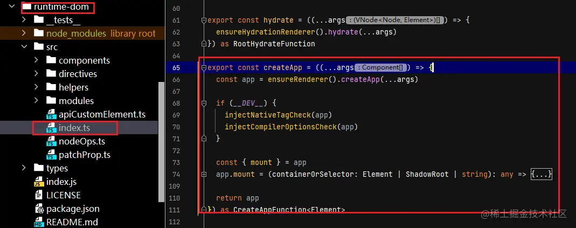Expand the components folder chevron
The height and width of the screenshot is (228, 576).
(36, 60)
